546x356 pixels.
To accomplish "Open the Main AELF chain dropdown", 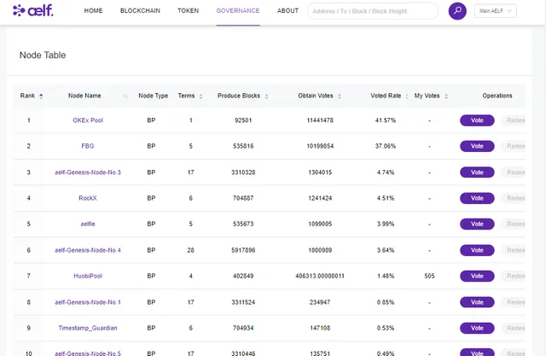I will click(495, 11).
